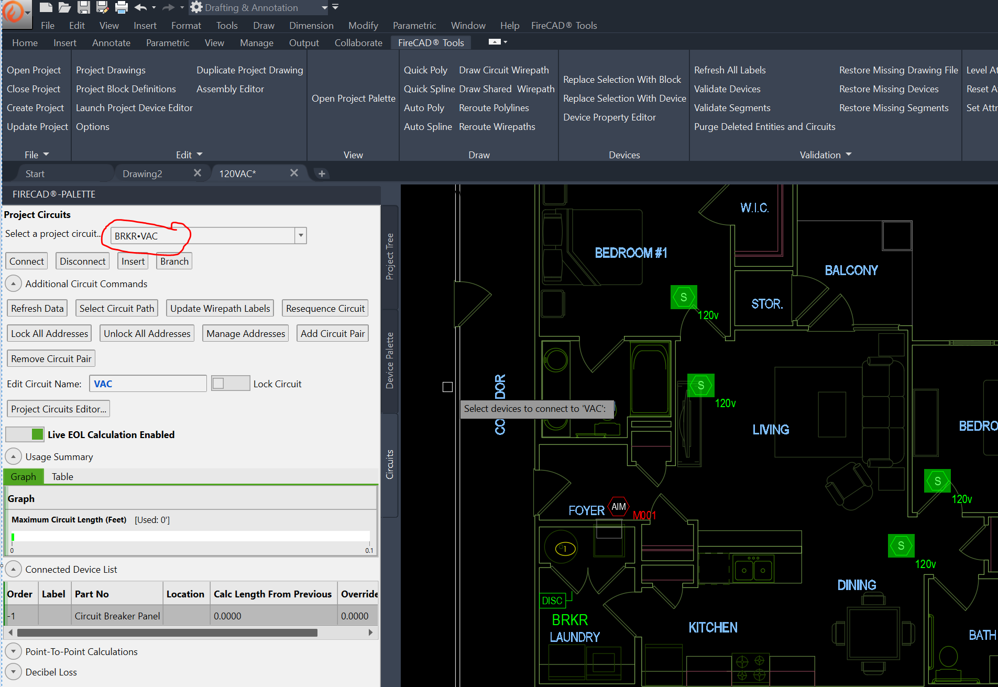The height and width of the screenshot is (687, 998).
Task: Close the Drawing2 tab
Action: click(x=198, y=172)
